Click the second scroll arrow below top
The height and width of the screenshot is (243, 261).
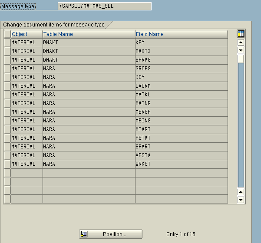(x=241, y=50)
